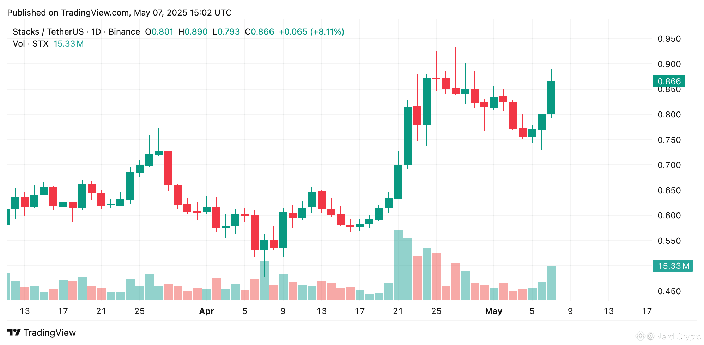Click the 0.866 current price label
The image size is (704, 345).
tap(669, 81)
